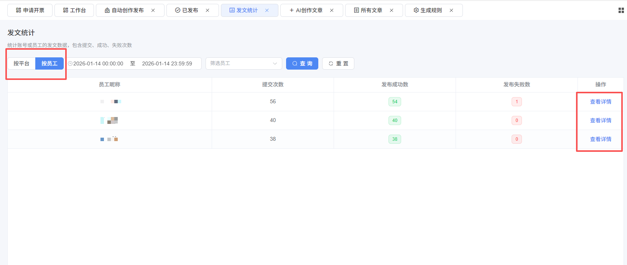Viewport: 627px width, 265px height.
Task: Close the AI创作文章 tab
Action: click(x=332, y=10)
